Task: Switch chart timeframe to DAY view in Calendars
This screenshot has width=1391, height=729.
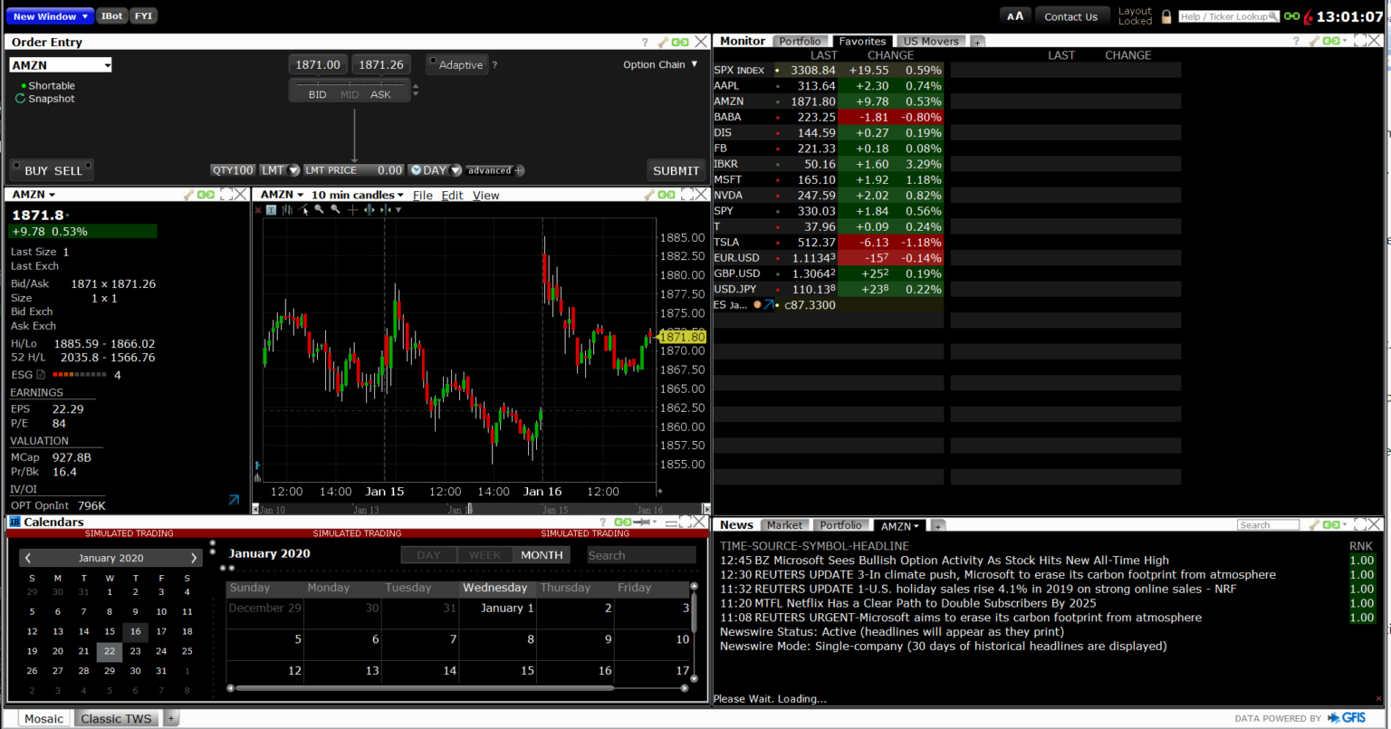Action: coord(428,554)
